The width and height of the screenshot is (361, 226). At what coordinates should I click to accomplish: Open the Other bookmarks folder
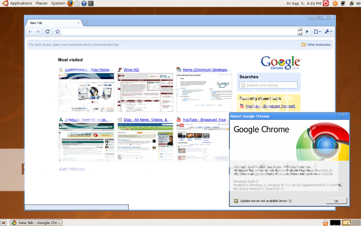tap(316, 44)
